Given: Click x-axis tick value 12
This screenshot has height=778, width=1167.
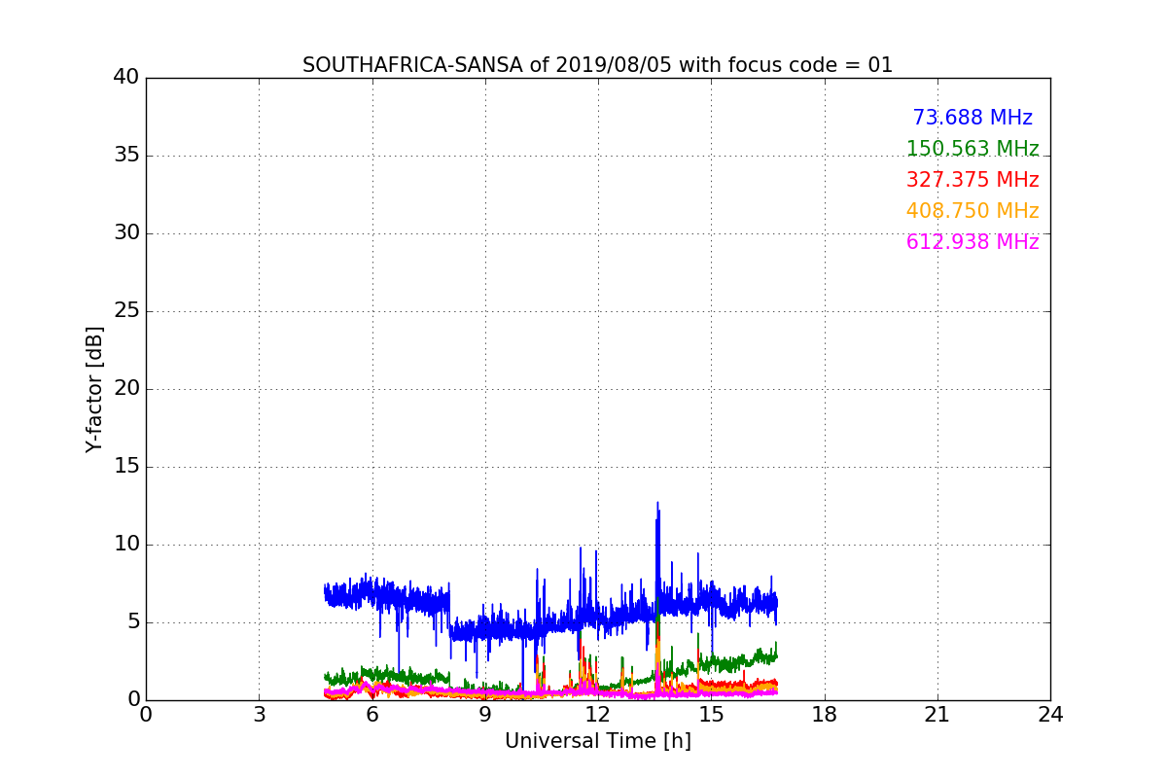Looking at the screenshot, I should coord(598,714).
